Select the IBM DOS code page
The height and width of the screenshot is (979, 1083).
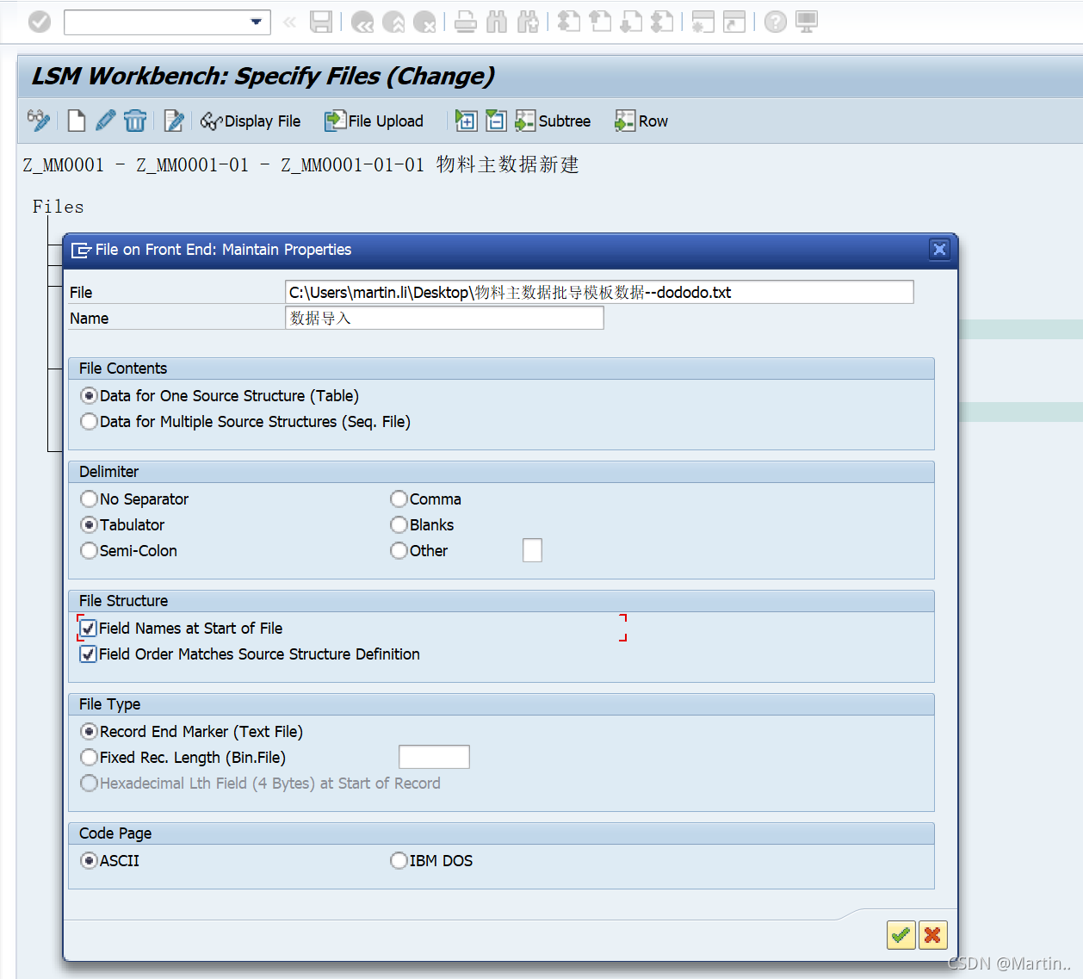tap(399, 861)
